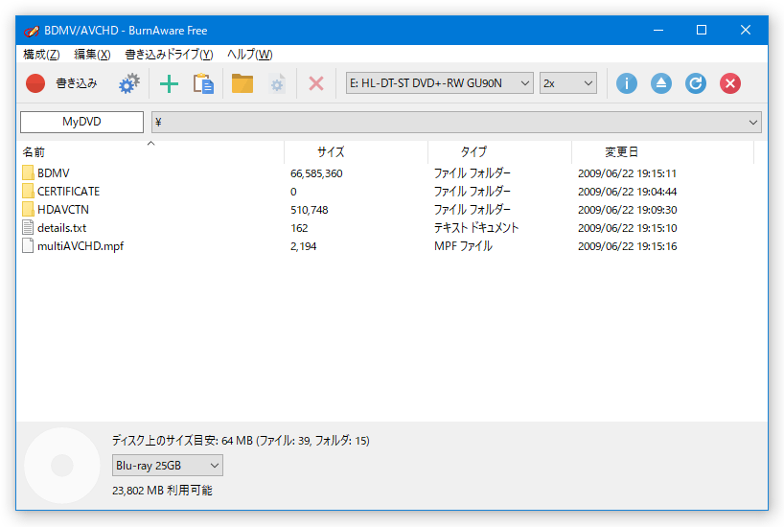Click the テキスト ドキュメント type cell
The image size is (784, 527).
point(476,227)
